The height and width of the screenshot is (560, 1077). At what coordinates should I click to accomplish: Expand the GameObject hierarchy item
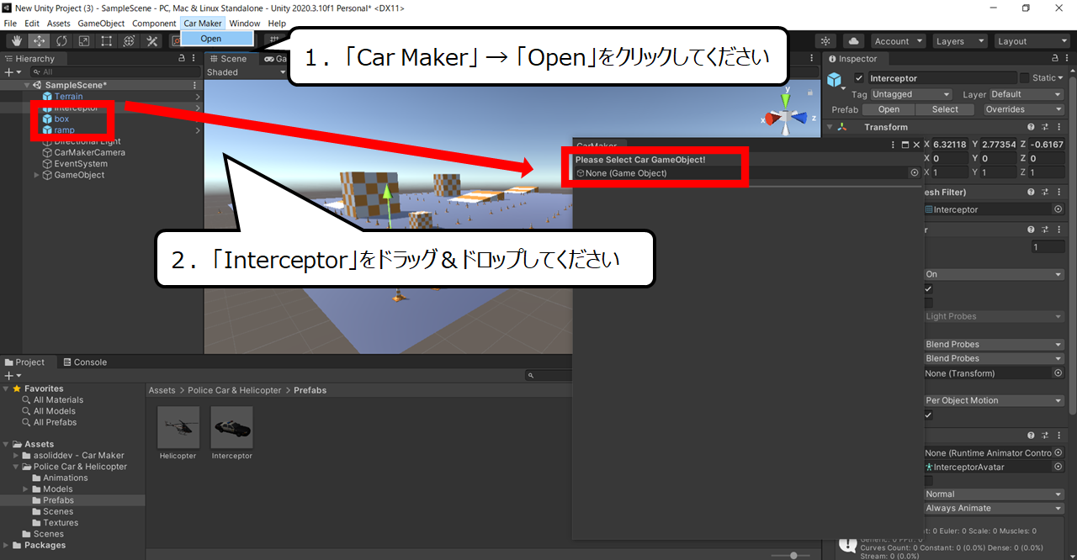[36, 175]
